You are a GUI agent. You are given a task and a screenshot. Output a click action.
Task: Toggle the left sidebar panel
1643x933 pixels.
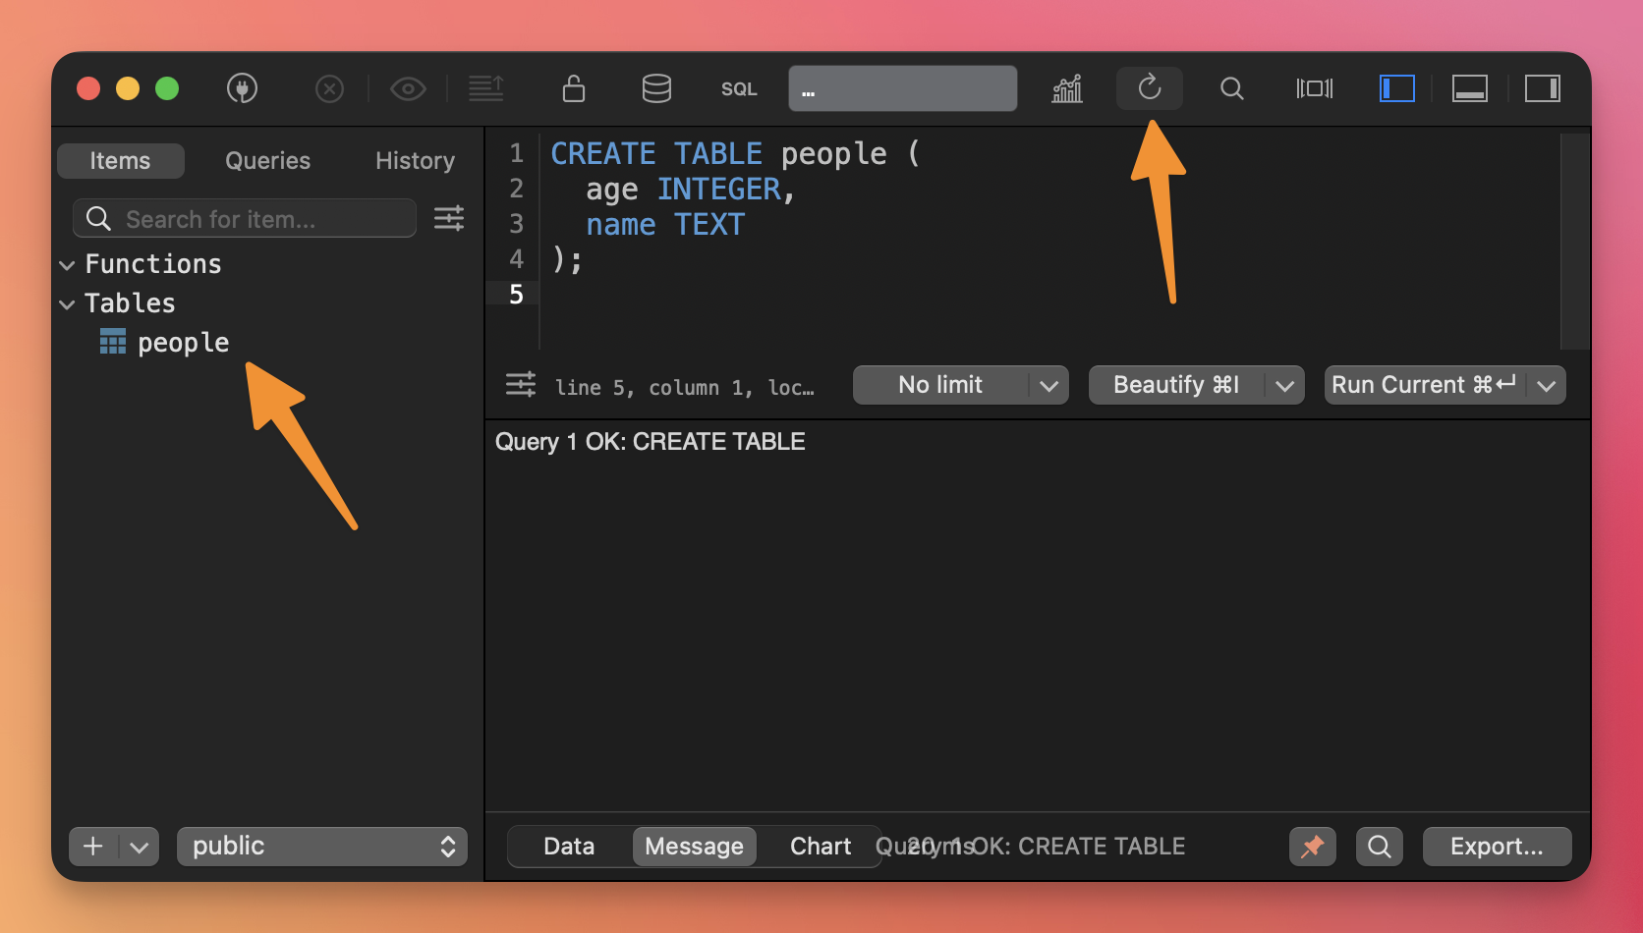coord(1396,88)
